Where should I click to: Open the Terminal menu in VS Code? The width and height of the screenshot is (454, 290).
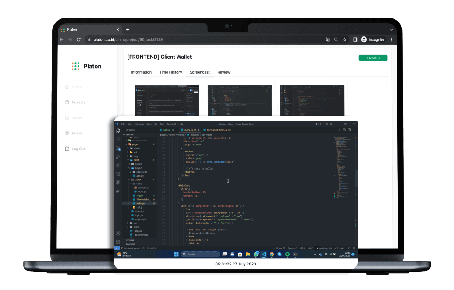click(x=171, y=124)
